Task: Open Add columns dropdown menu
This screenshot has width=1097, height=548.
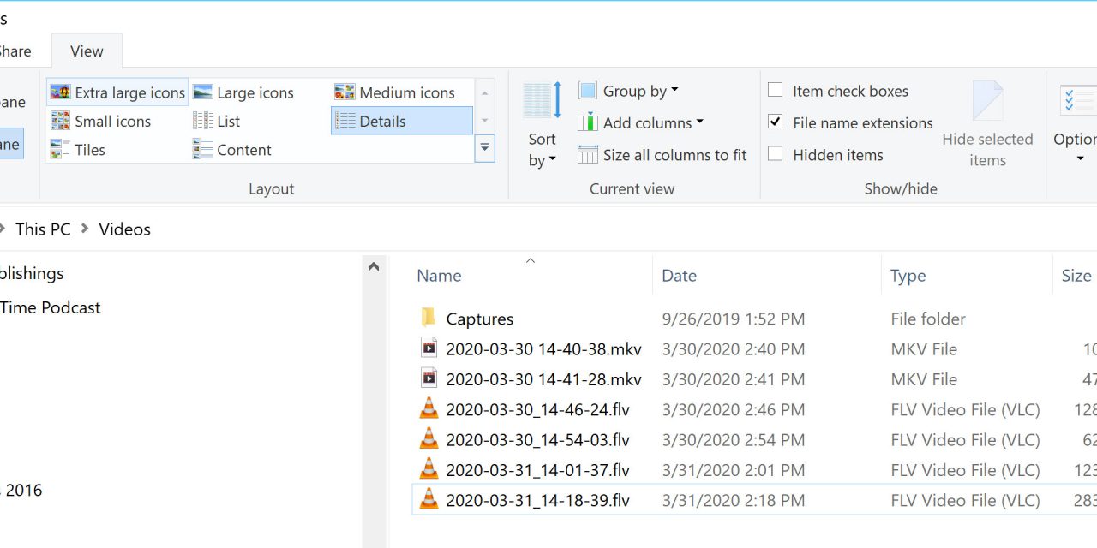Action: pyautogui.click(x=641, y=122)
